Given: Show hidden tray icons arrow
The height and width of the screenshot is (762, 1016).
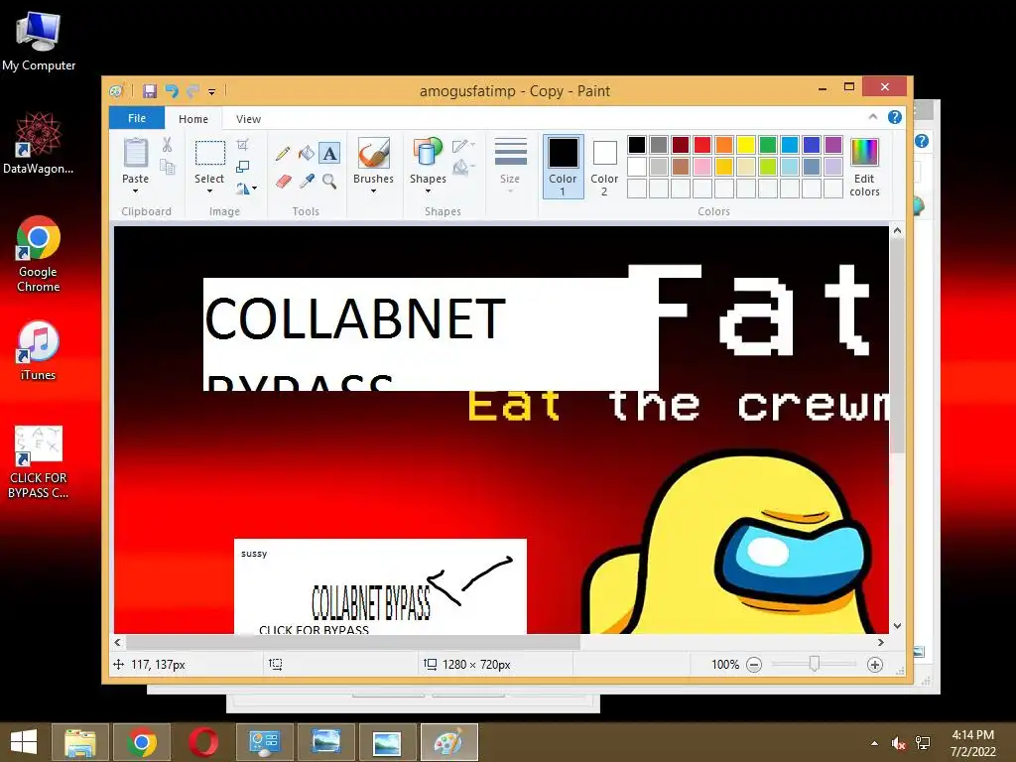Looking at the screenshot, I should coord(875,743).
